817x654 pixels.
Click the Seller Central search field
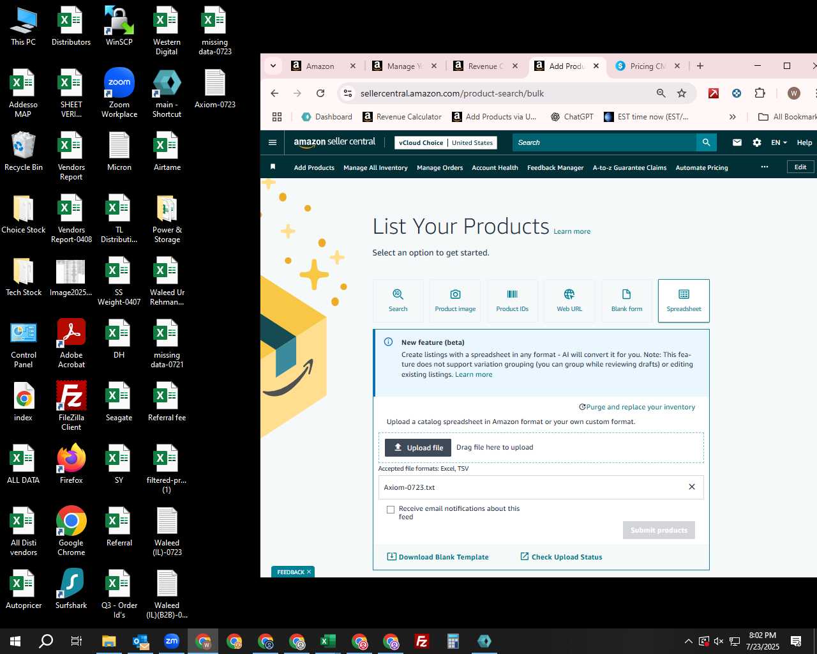pos(604,142)
